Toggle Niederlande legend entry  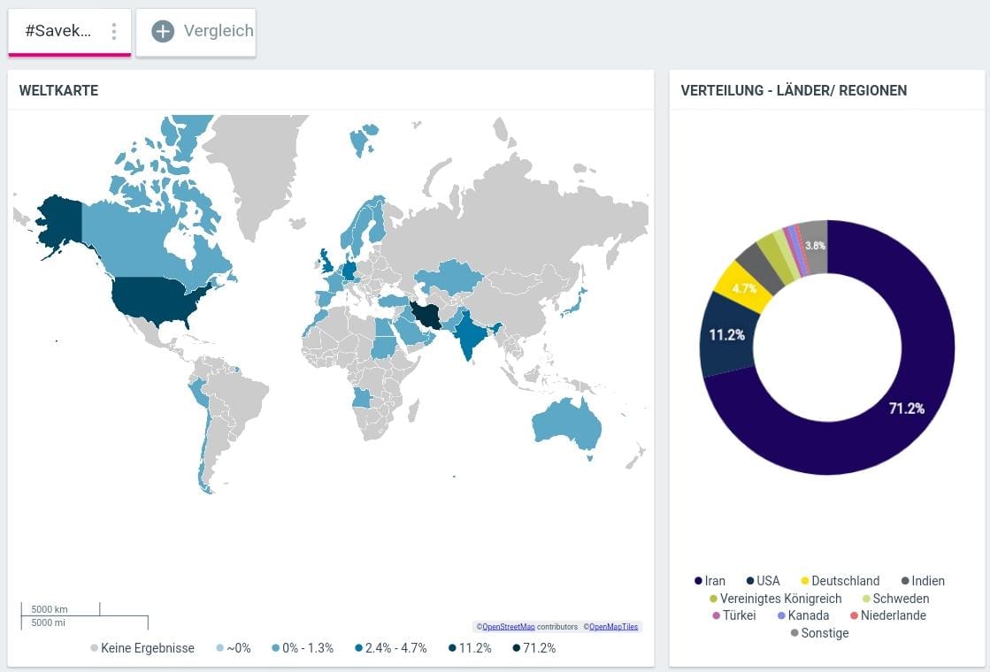pos(887,615)
